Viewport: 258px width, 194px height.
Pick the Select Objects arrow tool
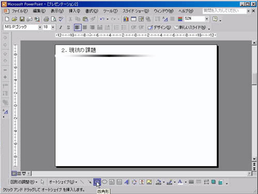[x=42, y=182]
